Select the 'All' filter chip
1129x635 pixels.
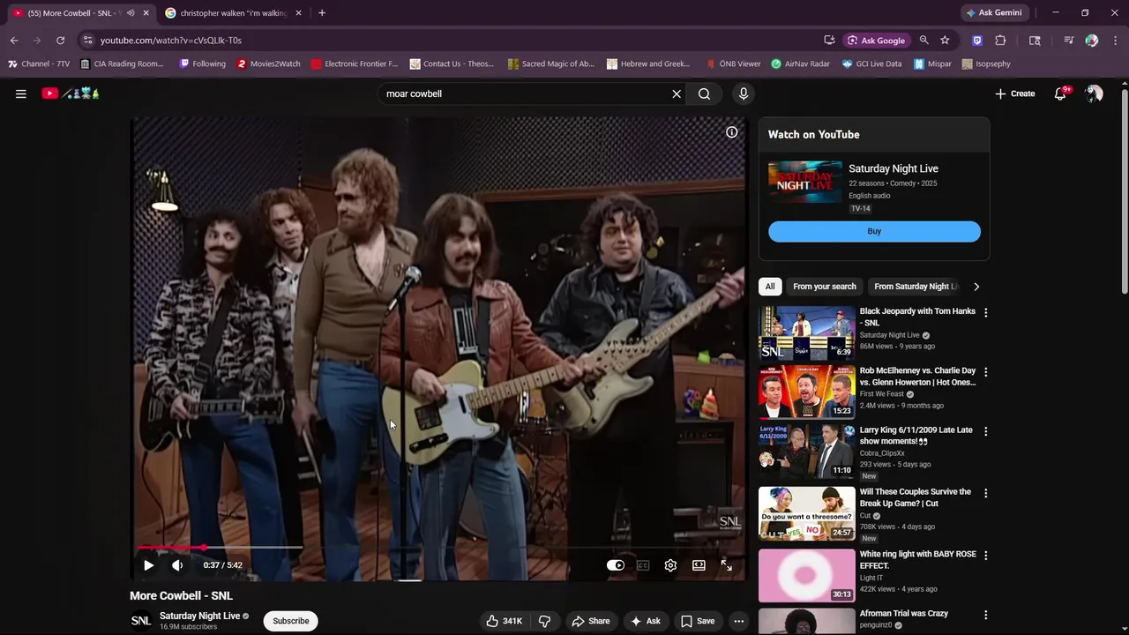pyautogui.click(x=770, y=287)
